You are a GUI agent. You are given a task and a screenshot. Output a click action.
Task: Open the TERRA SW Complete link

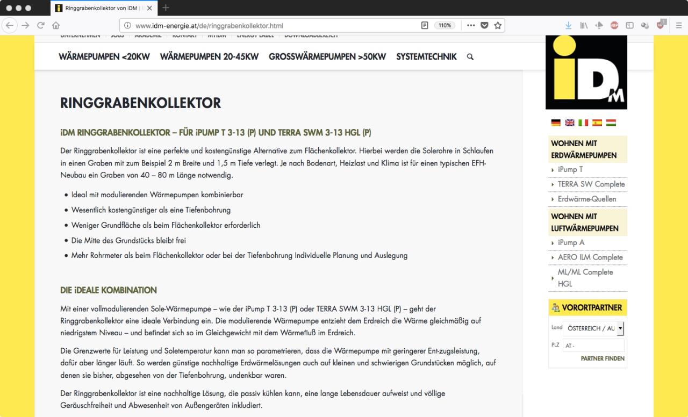[x=591, y=184]
